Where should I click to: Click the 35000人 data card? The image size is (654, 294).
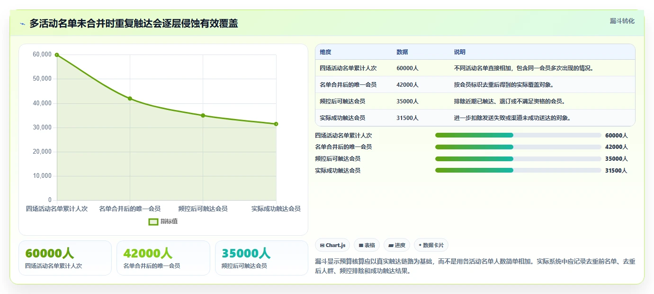coord(261,258)
